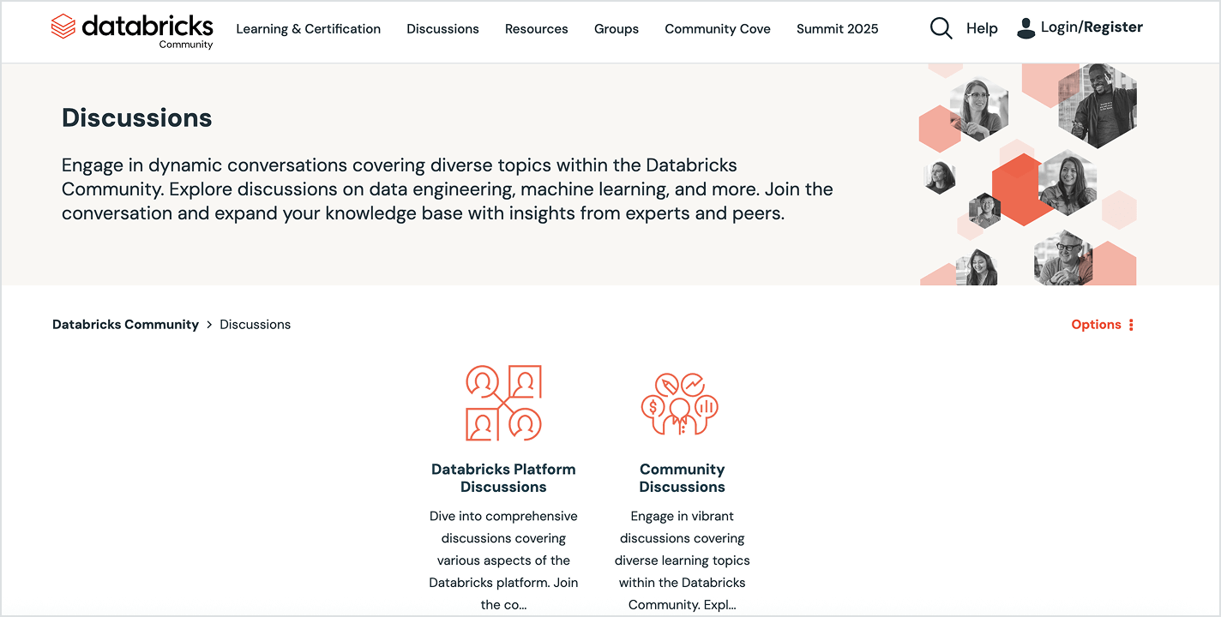
Task: Go to Groups in navigation bar
Action: click(x=616, y=29)
